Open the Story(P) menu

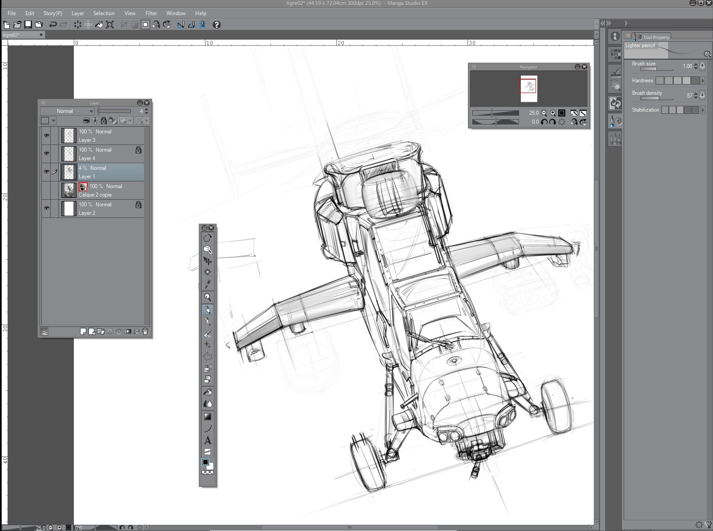(52, 13)
